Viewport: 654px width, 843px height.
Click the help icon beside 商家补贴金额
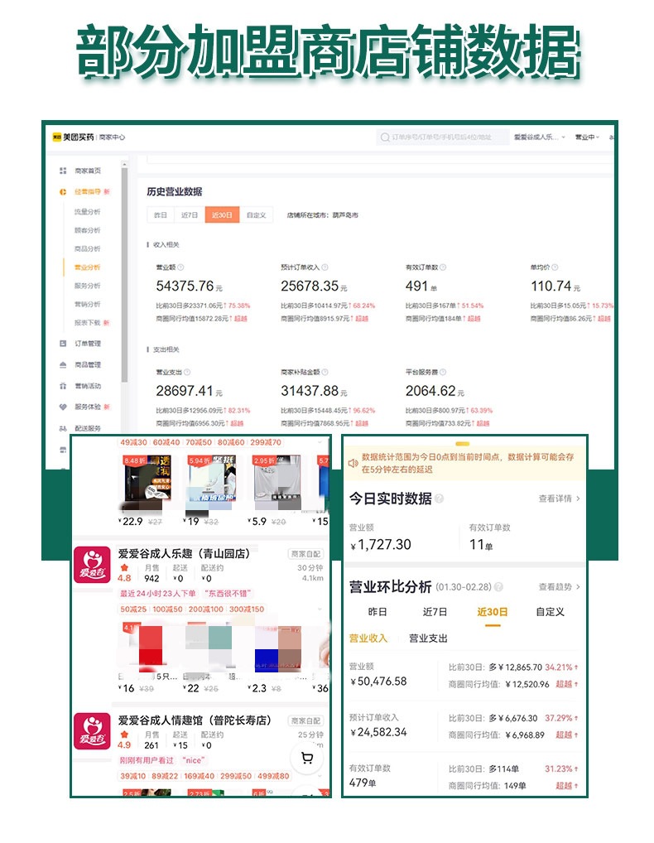point(325,372)
